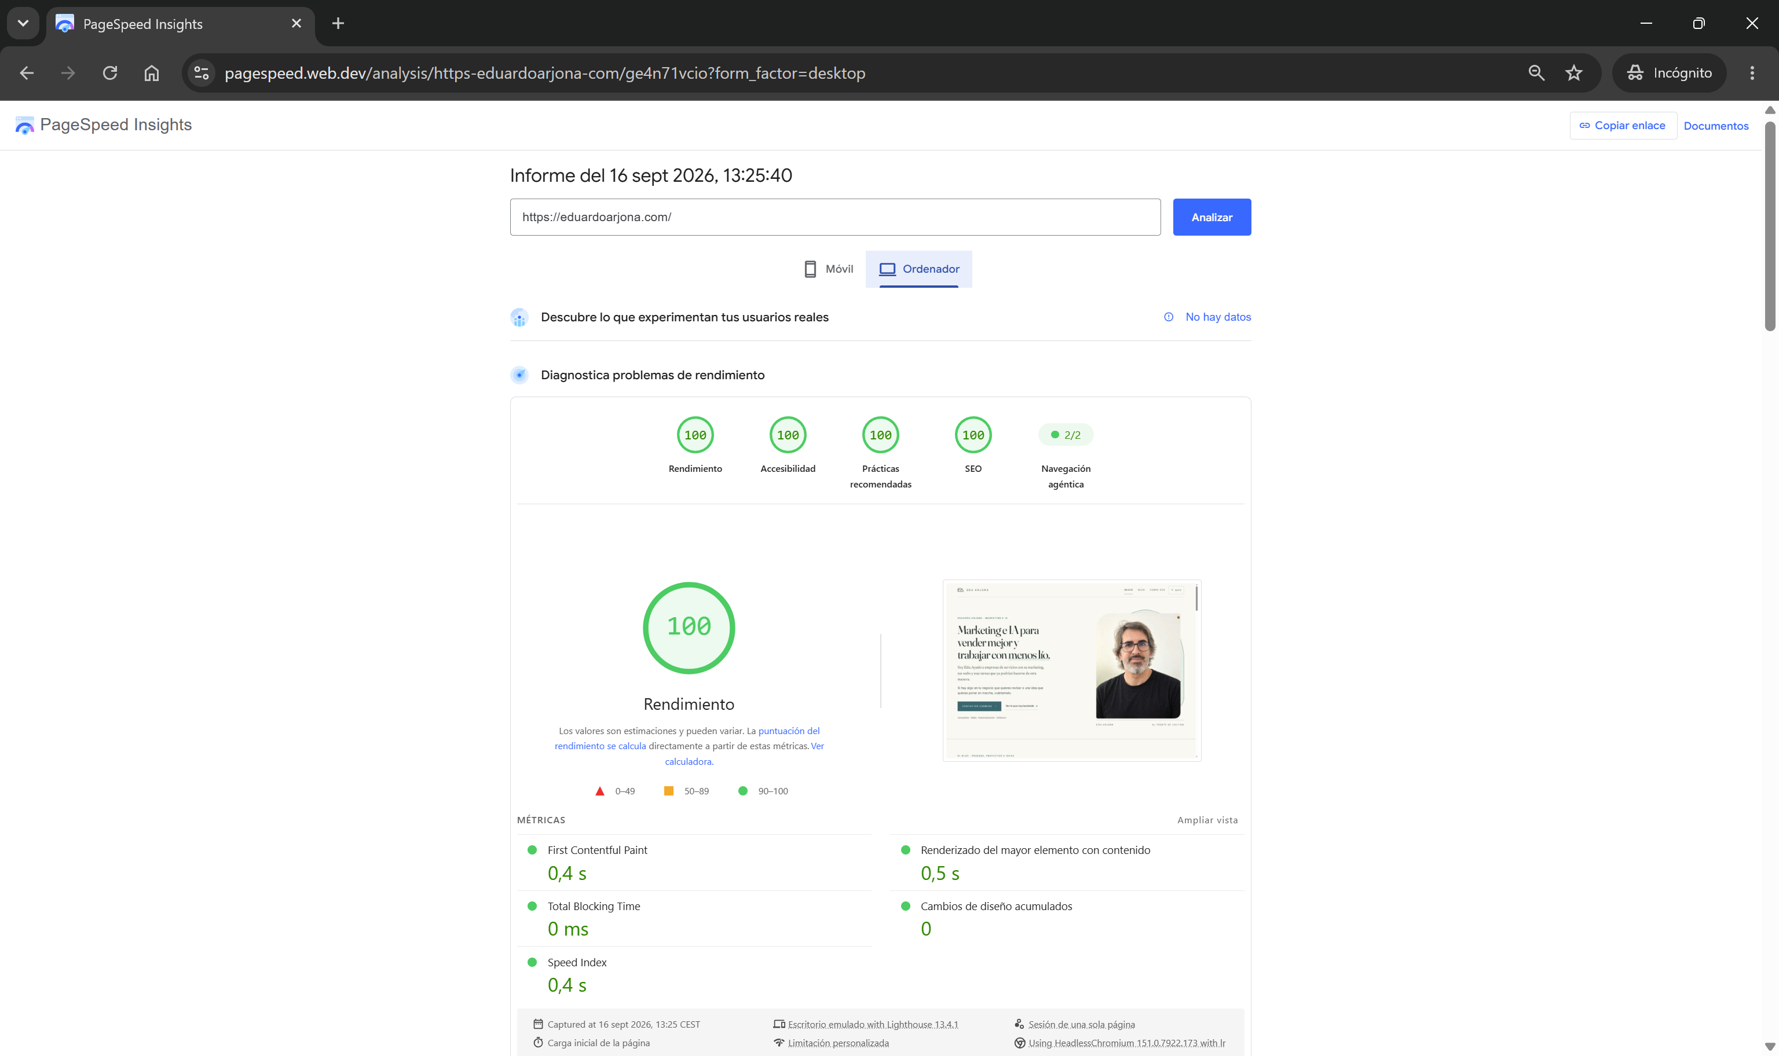This screenshot has width=1779, height=1056.
Task: Click Sesión de una sola página
Action: coord(1081,1025)
